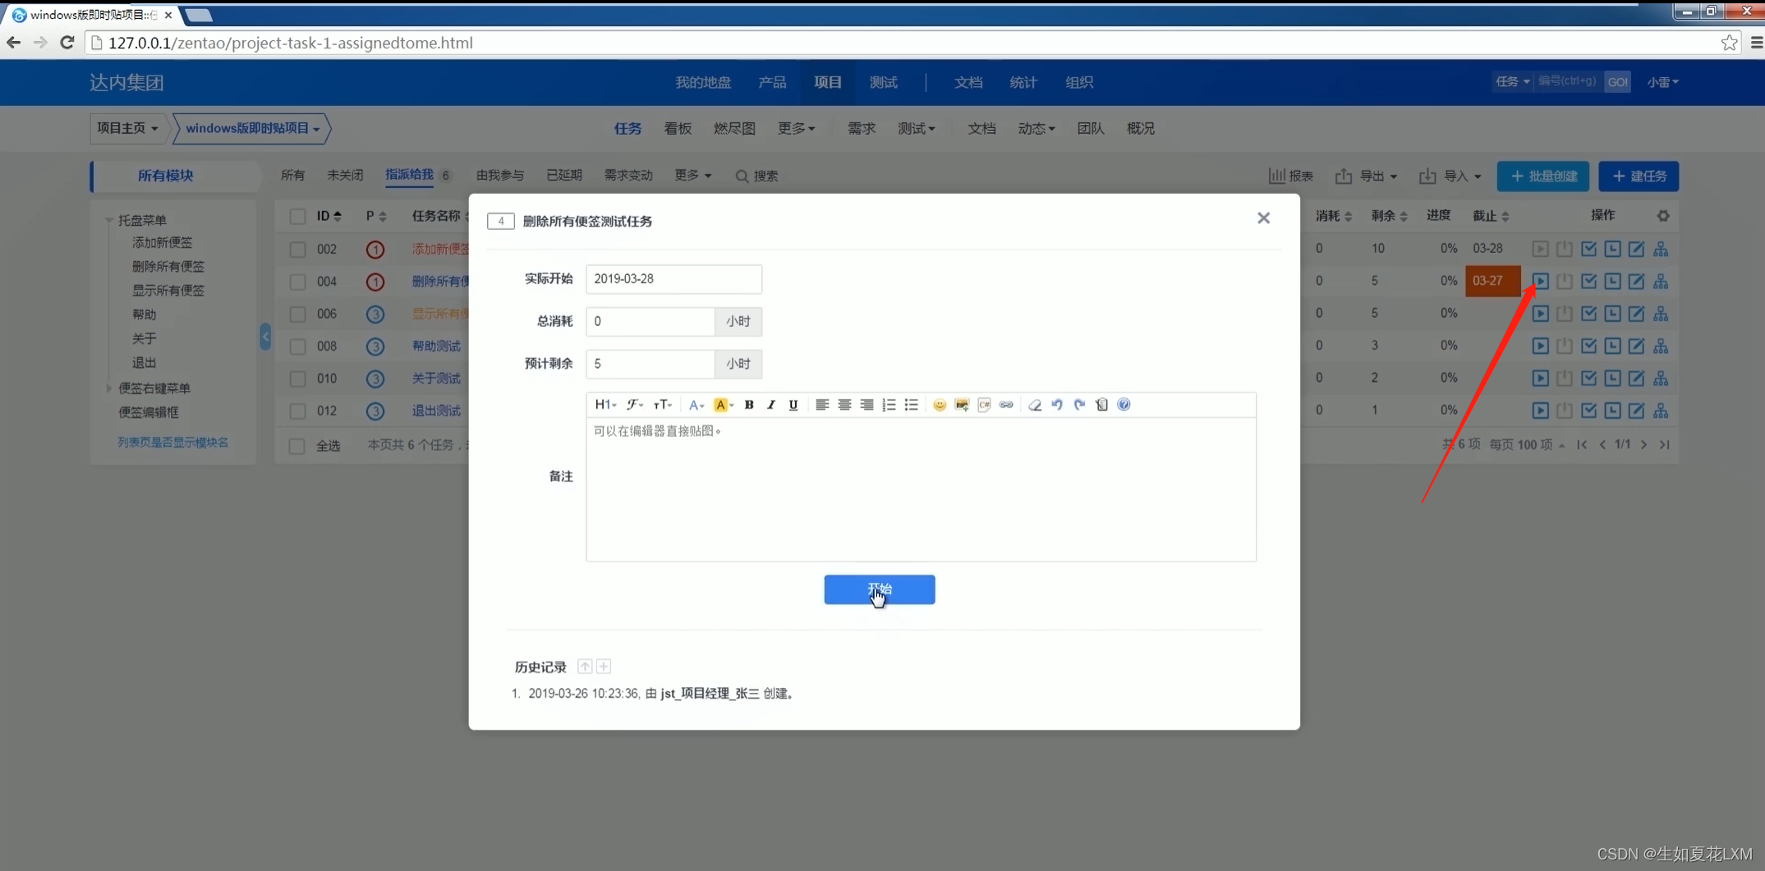Tick the checkbox for task 004
The image size is (1765, 871).
click(297, 282)
